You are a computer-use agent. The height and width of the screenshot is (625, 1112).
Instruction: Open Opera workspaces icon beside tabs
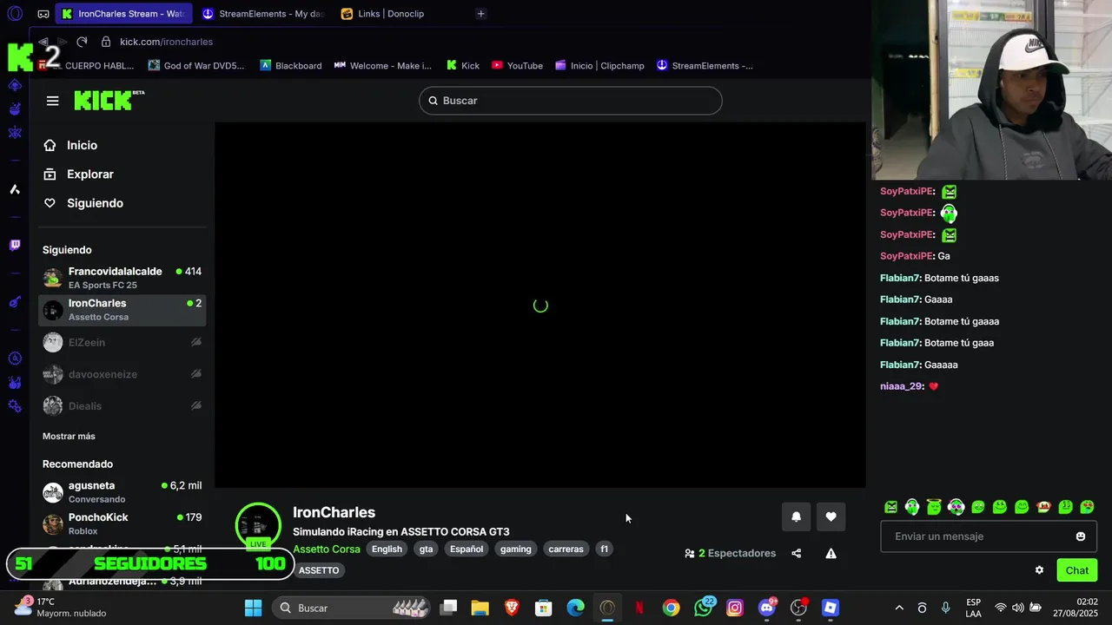(x=43, y=14)
